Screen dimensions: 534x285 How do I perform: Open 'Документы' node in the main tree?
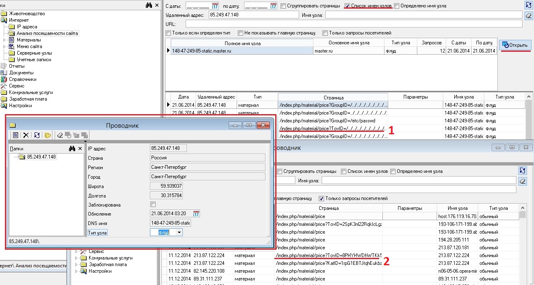[21, 73]
